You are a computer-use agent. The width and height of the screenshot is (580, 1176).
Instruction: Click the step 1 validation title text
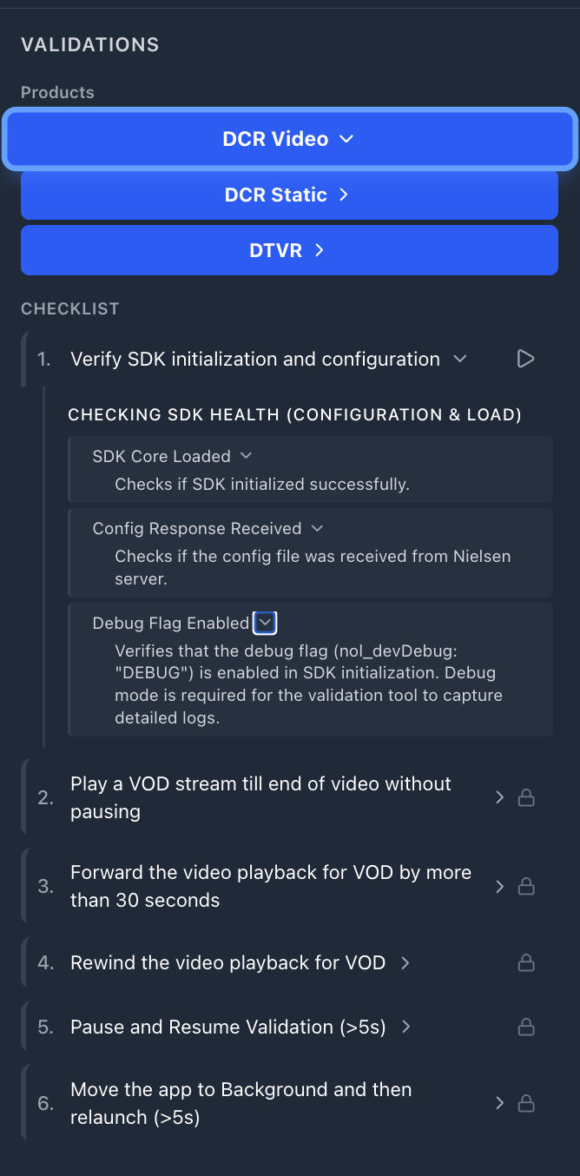tap(254, 359)
